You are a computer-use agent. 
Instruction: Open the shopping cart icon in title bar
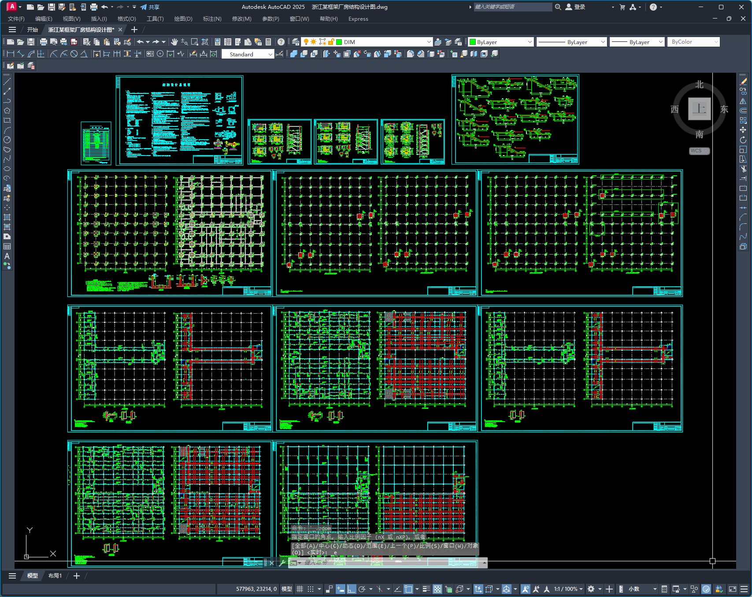click(622, 7)
